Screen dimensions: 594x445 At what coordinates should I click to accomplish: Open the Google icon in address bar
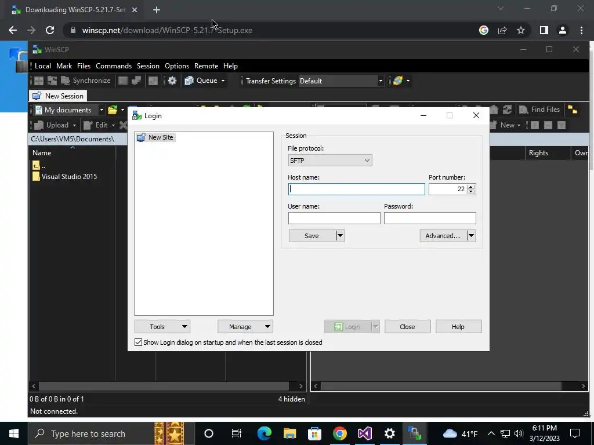[484, 30]
